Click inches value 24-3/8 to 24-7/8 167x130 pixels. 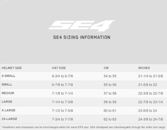pyautogui.click(x=151, y=119)
